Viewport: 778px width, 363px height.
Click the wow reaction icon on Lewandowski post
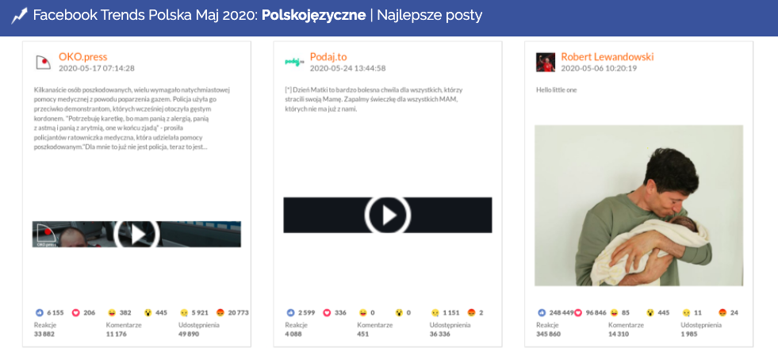tap(650, 312)
